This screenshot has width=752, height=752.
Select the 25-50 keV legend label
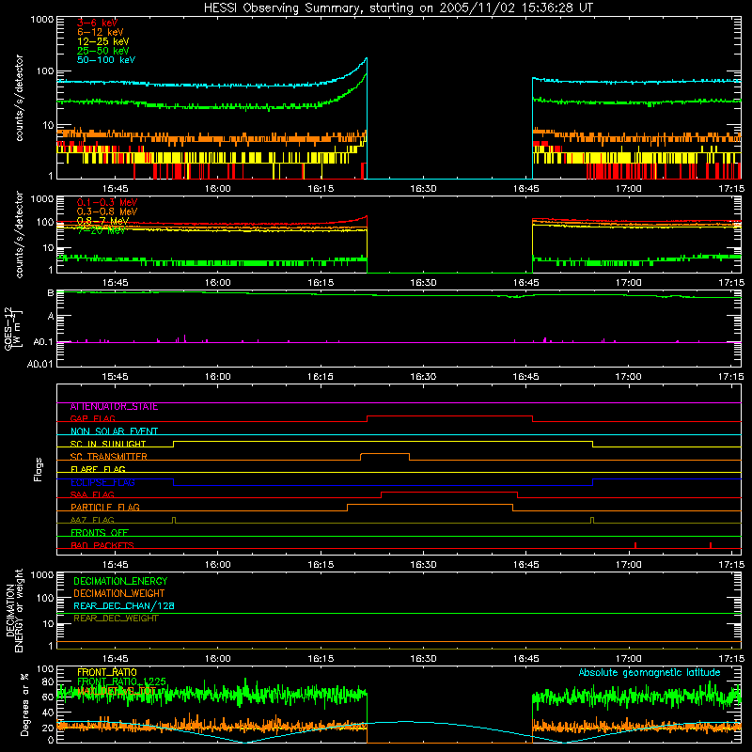click(102, 51)
